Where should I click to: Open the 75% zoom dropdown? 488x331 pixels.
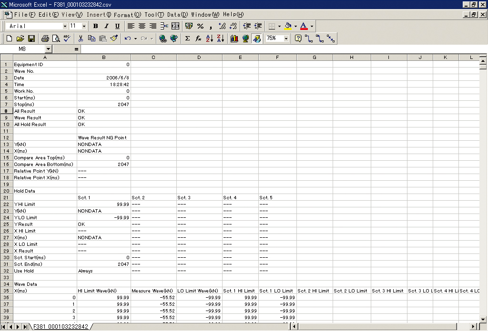tap(286, 39)
